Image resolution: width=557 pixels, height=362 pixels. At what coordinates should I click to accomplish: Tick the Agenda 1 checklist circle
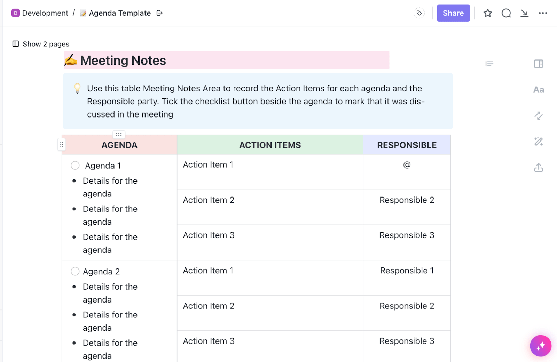(75, 166)
